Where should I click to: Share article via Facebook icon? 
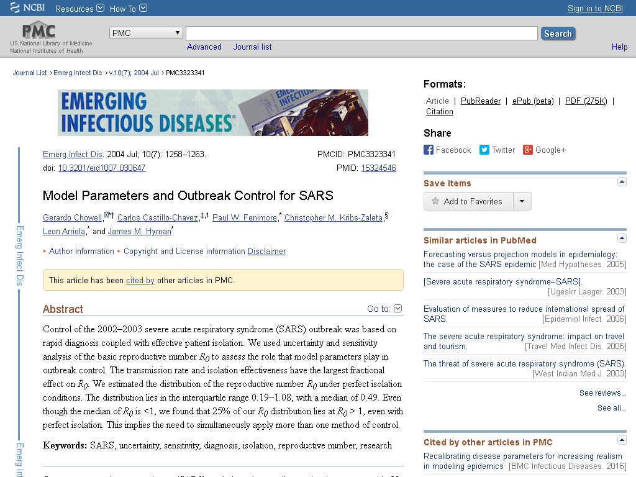(x=429, y=150)
